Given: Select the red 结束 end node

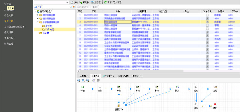Looking at the screenshot, I should tap(215, 105).
